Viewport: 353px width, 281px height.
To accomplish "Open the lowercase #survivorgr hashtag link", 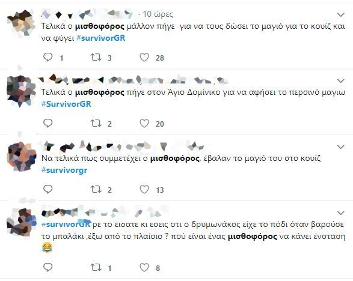I will (64, 170).
